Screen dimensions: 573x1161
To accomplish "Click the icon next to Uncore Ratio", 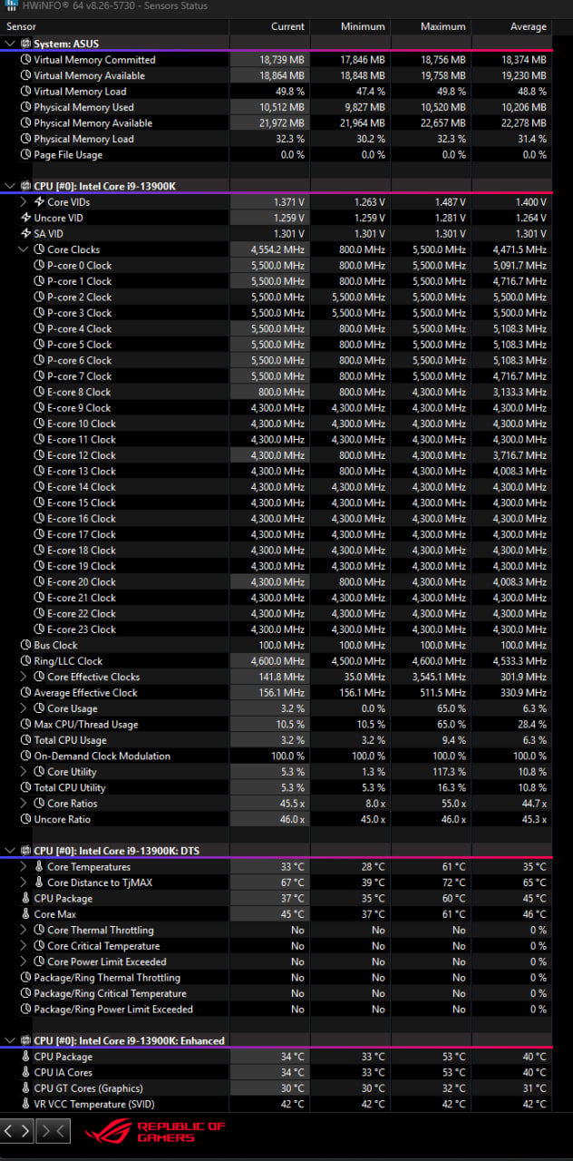I will (x=25, y=819).
